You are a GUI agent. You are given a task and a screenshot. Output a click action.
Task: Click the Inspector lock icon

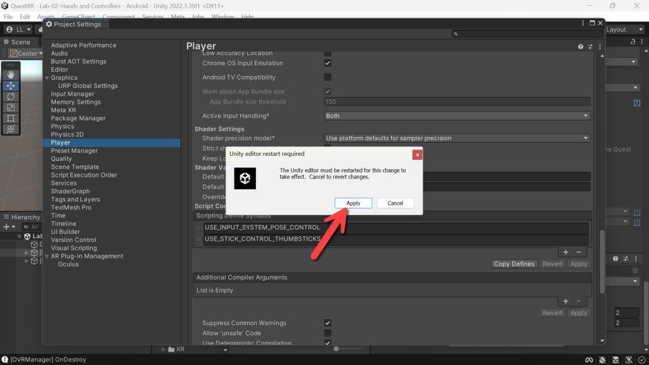[633, 41]
